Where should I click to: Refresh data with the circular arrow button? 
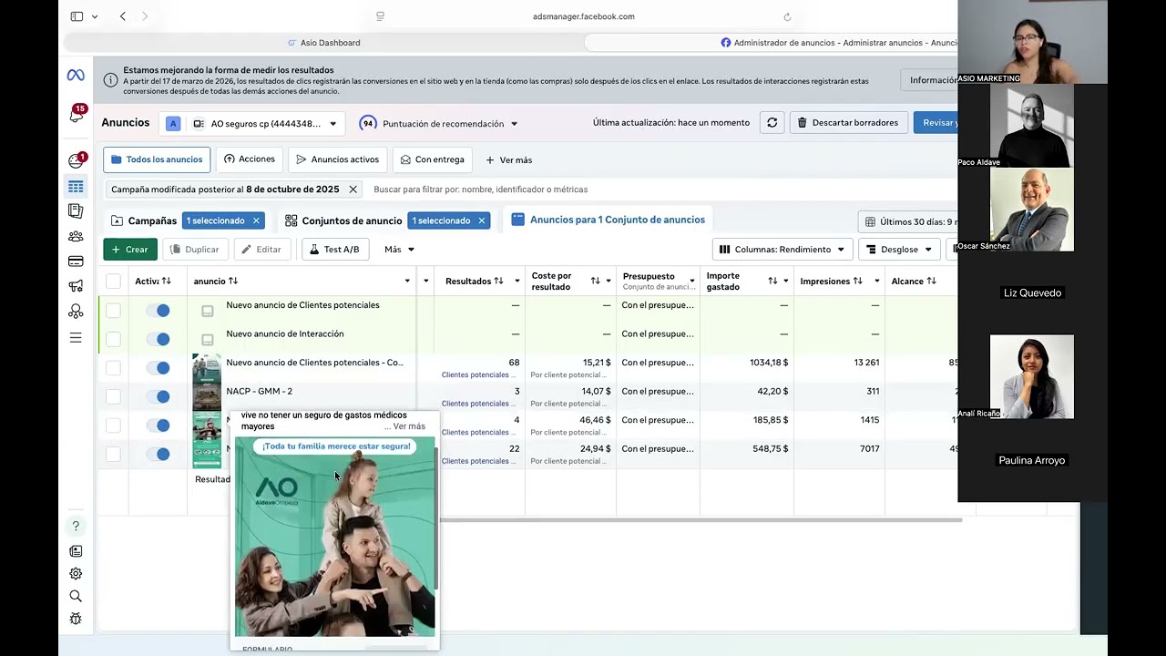coord(772,123)
